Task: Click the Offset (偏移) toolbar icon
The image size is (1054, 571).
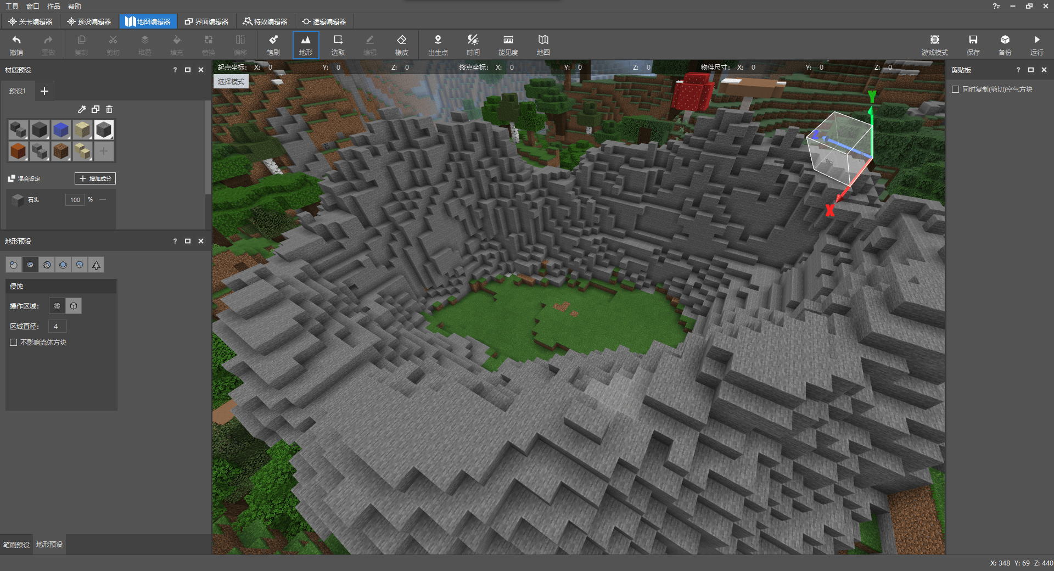Action: [240, 44]
